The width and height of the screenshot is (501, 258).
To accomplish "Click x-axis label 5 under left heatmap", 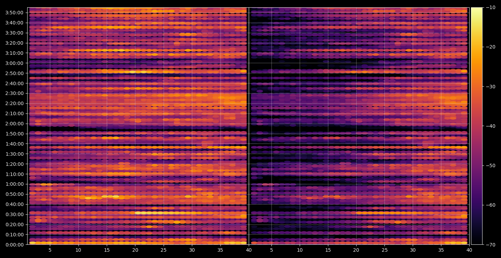I will (x=50, y=250).
